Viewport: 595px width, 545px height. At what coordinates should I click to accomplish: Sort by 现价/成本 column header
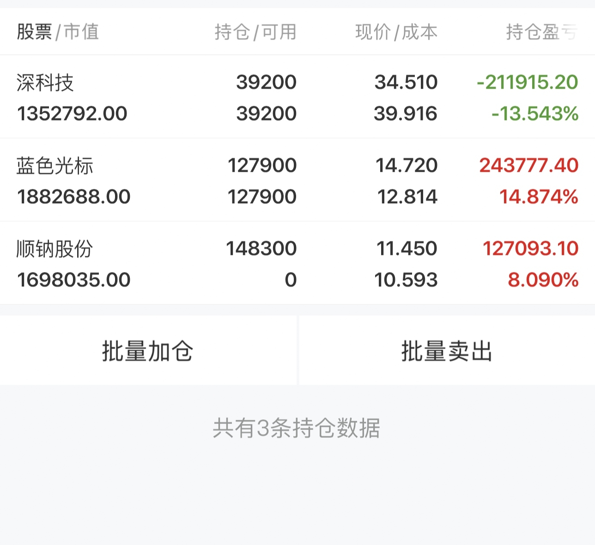click(396, 32)
